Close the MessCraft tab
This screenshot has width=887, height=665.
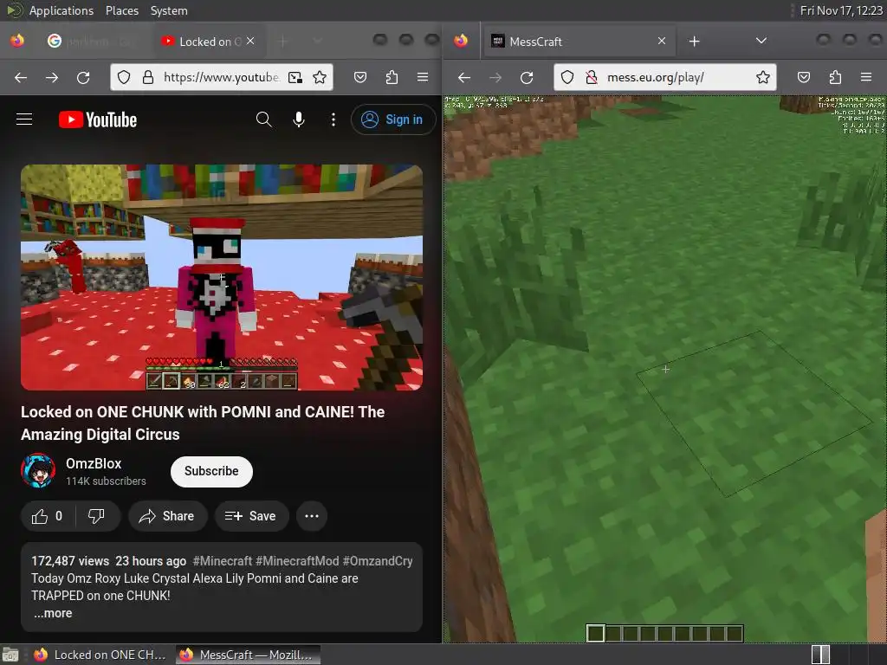pos(661,41)
